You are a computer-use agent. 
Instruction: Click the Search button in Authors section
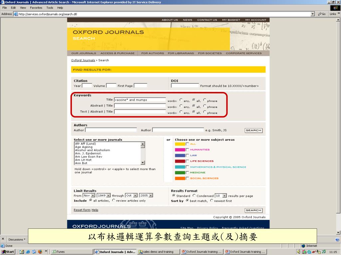pos(253,130)
